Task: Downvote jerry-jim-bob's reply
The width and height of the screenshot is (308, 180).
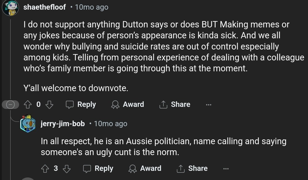Action: click(x=67, y=169)
